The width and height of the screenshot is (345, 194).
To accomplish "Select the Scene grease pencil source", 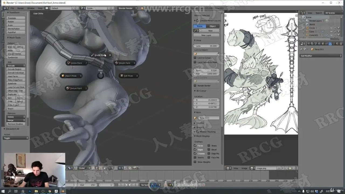I will click(200, 26).
